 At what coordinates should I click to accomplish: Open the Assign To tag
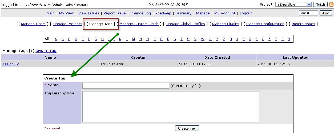(11, 64)
